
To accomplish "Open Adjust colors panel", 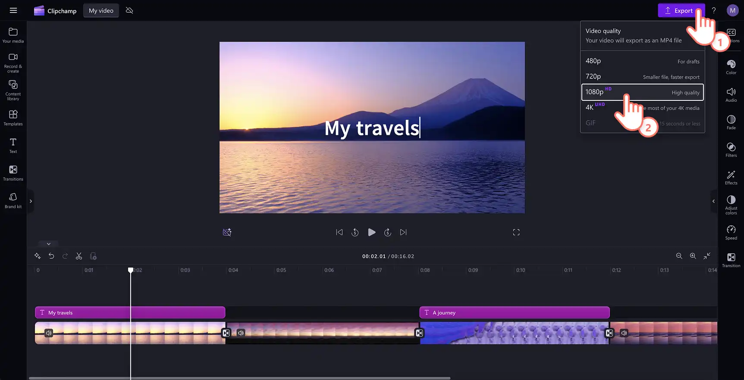I will click(731, 205).
